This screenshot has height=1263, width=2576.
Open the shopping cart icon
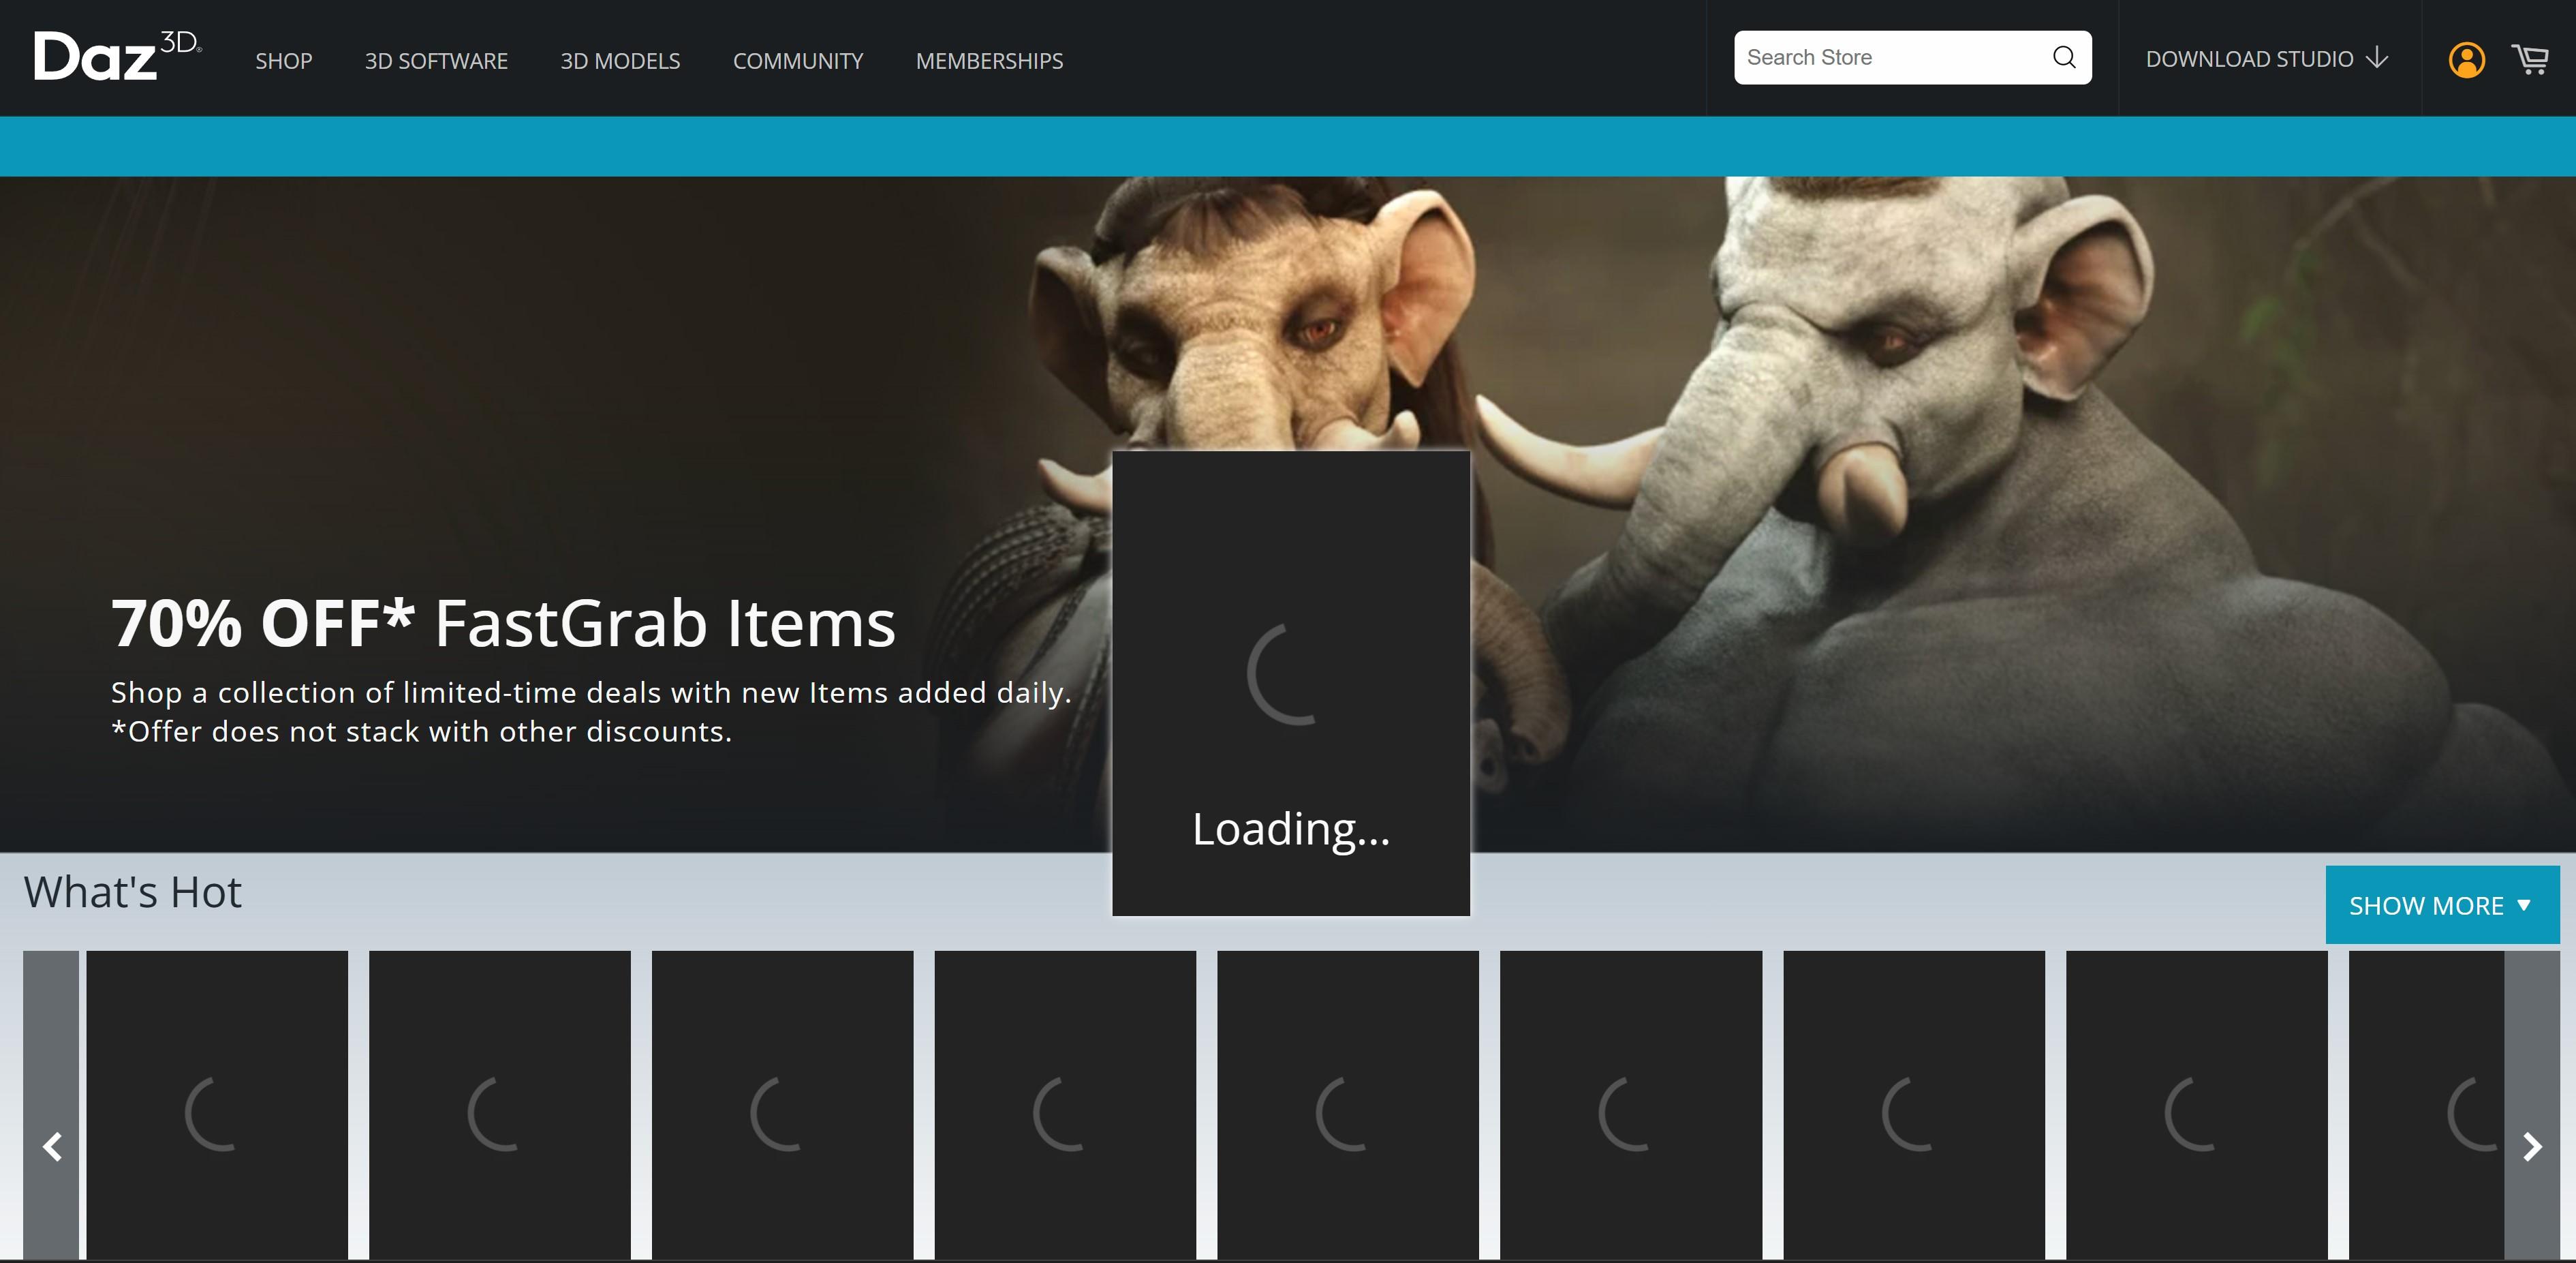tap(2530, 59)
